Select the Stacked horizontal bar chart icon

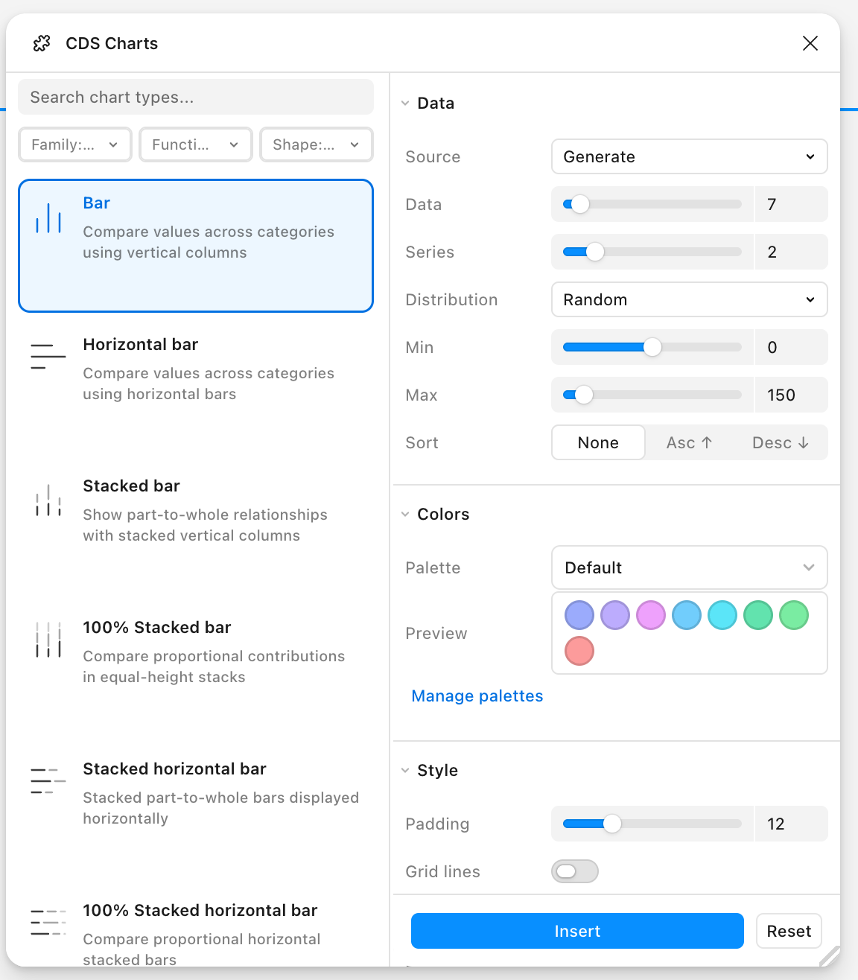coord(48,780)
